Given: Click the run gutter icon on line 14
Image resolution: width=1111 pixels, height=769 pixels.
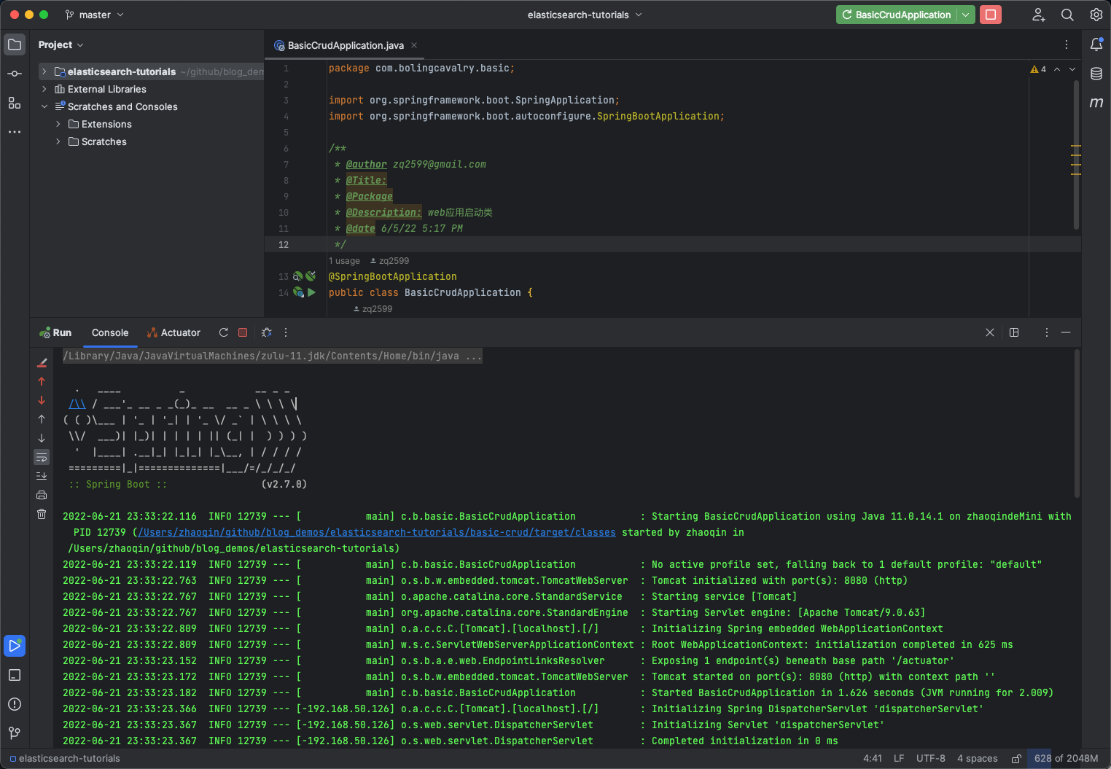Looking at the screenshot, I should coord(311,292).
